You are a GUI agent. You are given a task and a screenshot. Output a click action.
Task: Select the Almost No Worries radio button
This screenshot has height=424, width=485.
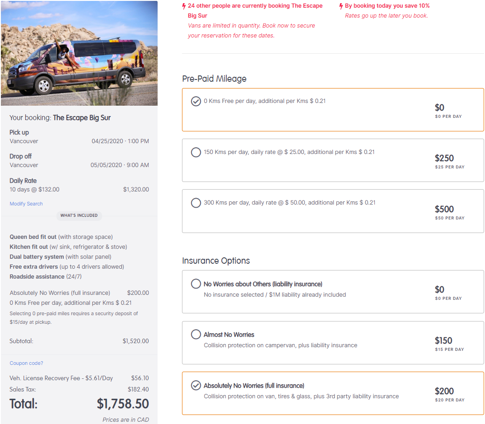point(196,335)
